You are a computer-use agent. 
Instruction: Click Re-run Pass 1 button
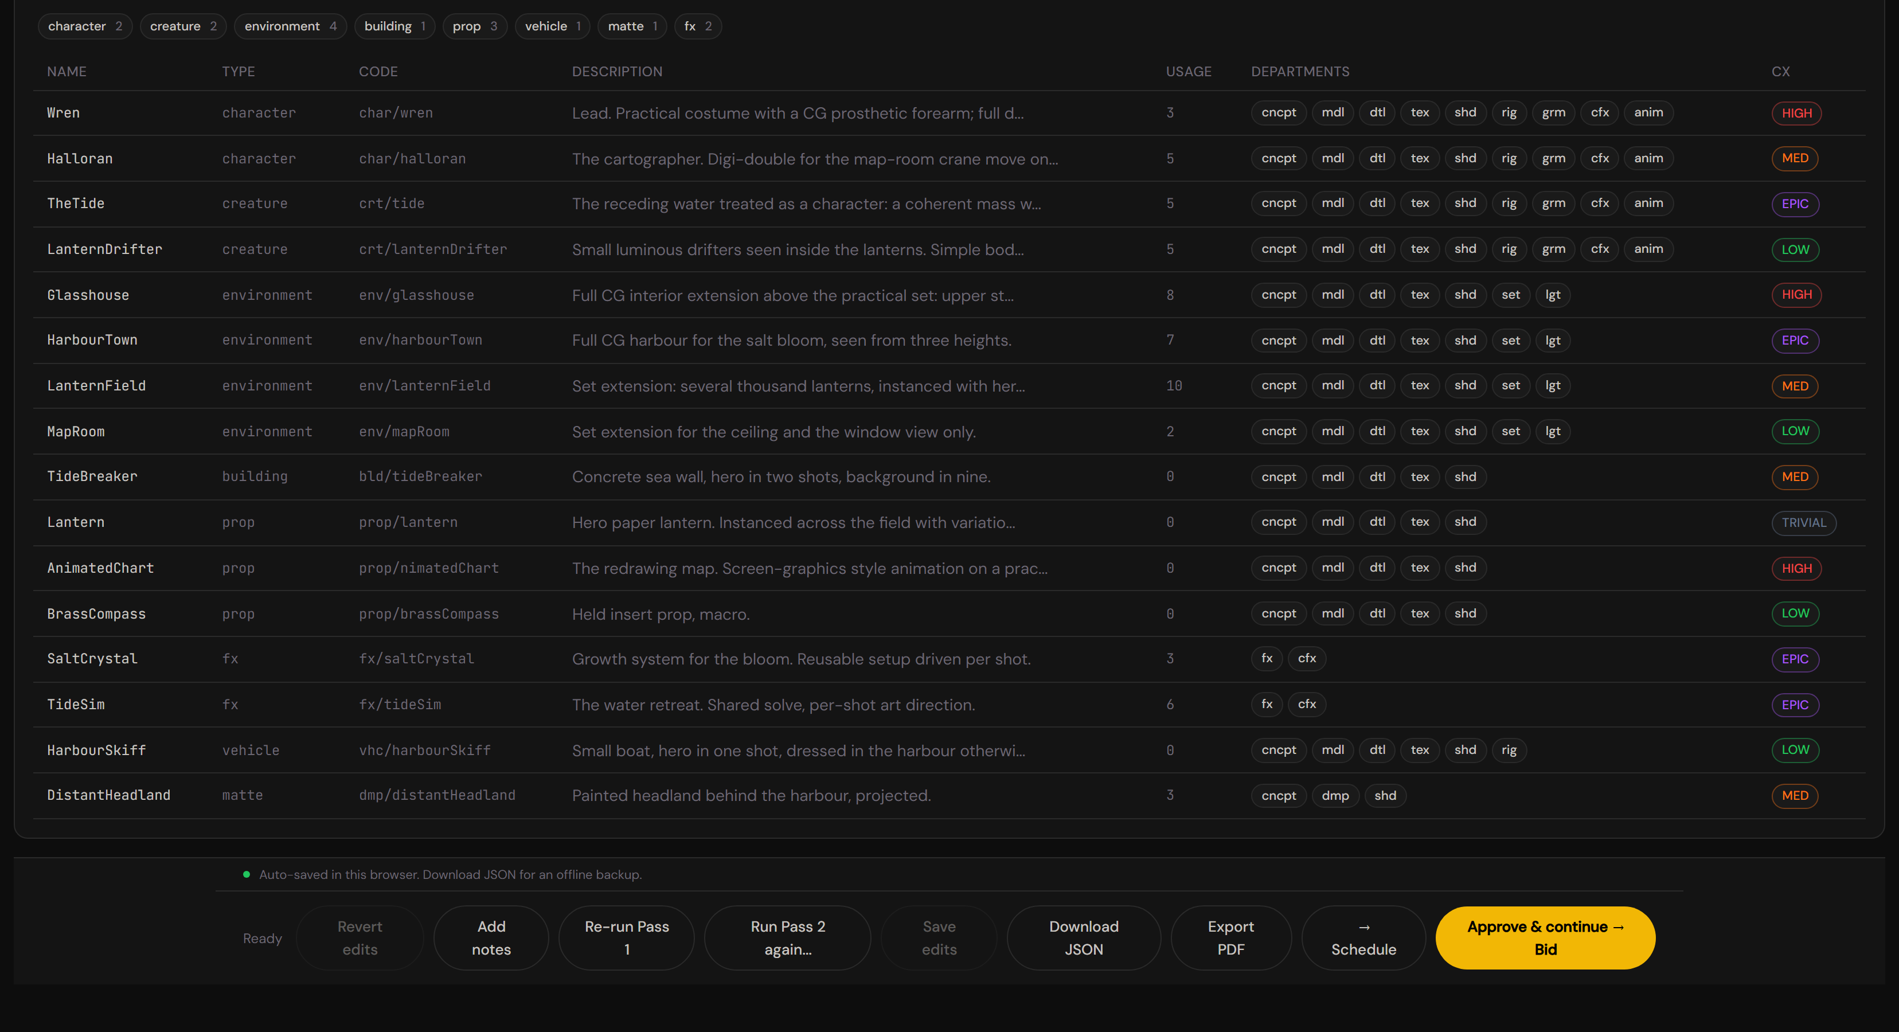(627, 937)
